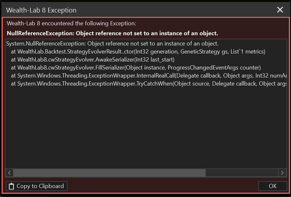Image resolution: width=291 pixels, height=197 pixels.
Task: Confirm the exception dialog with OK
Action: tap(272, 186)
